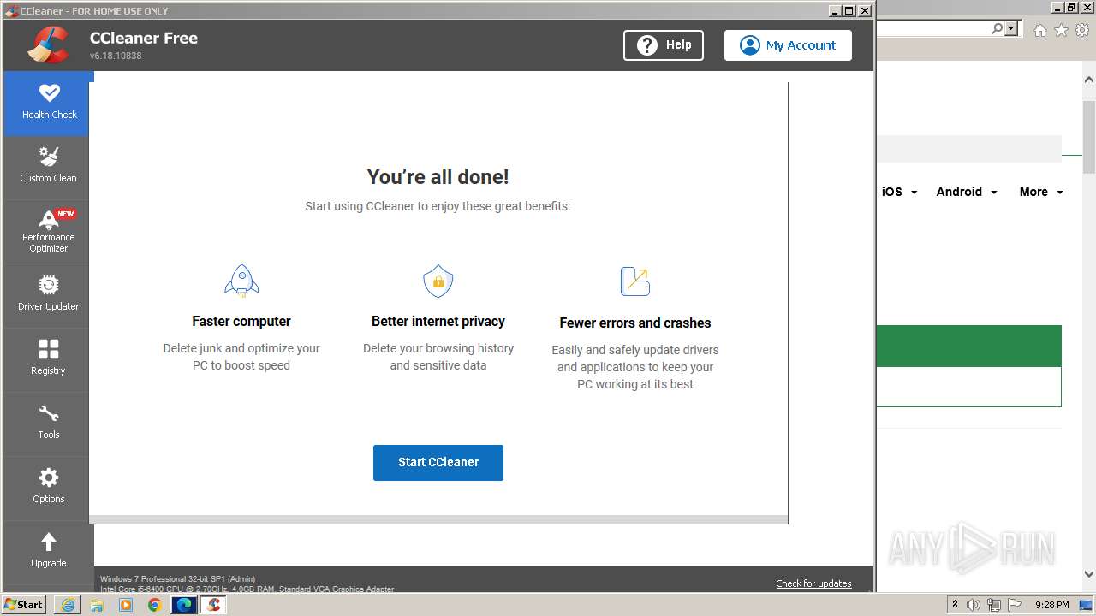
Task: Click the browser search magnifier icon
Action: [x=997, y=29]
